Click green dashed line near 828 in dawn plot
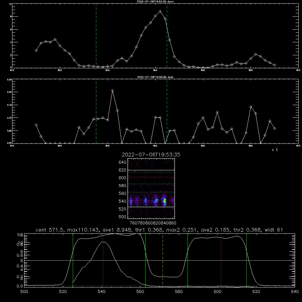This screenshot has height=302, width=302. [96, 36]
